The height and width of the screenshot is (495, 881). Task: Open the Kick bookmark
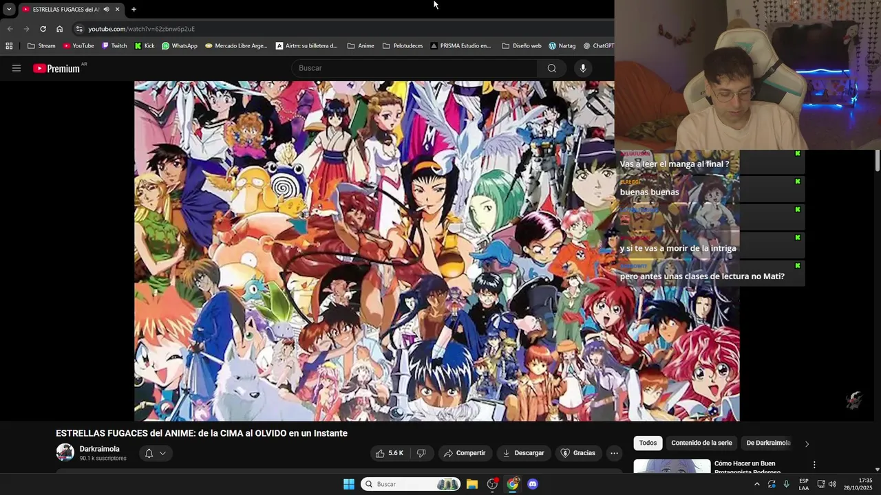tap(145, 46)
